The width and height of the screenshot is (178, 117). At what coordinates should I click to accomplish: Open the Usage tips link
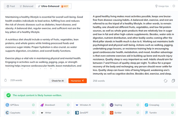[x=162, y=6]
